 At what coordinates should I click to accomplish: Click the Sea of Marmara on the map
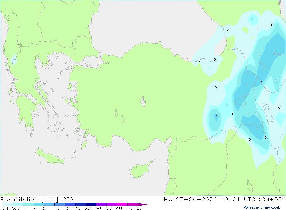pyautogui.click(x=92, y=61)
